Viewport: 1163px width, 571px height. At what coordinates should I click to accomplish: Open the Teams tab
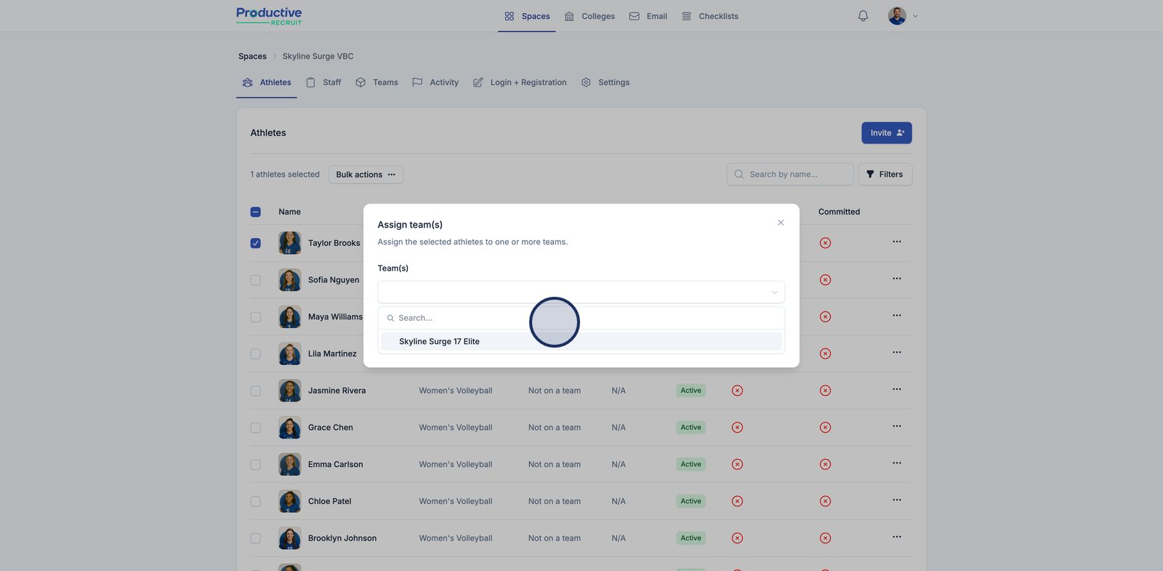[x=377, y=83]
